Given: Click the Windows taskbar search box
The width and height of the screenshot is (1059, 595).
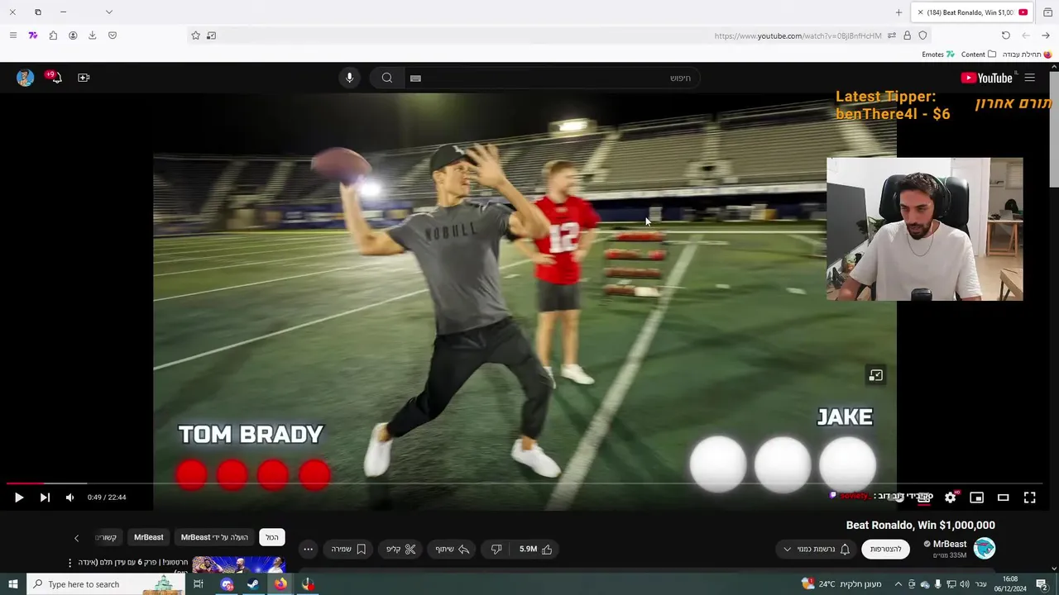Looking at the screenshot, I should [x=106, y=584].
